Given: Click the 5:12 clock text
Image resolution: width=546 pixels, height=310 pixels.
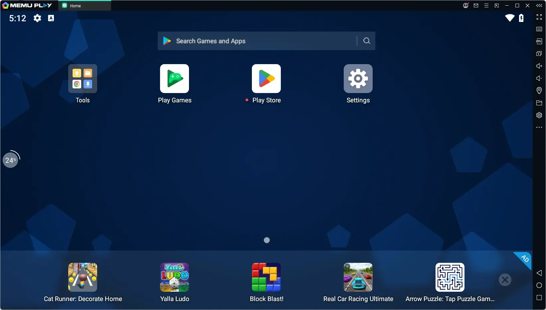Looking at the screenshot, I should point(18,18).
